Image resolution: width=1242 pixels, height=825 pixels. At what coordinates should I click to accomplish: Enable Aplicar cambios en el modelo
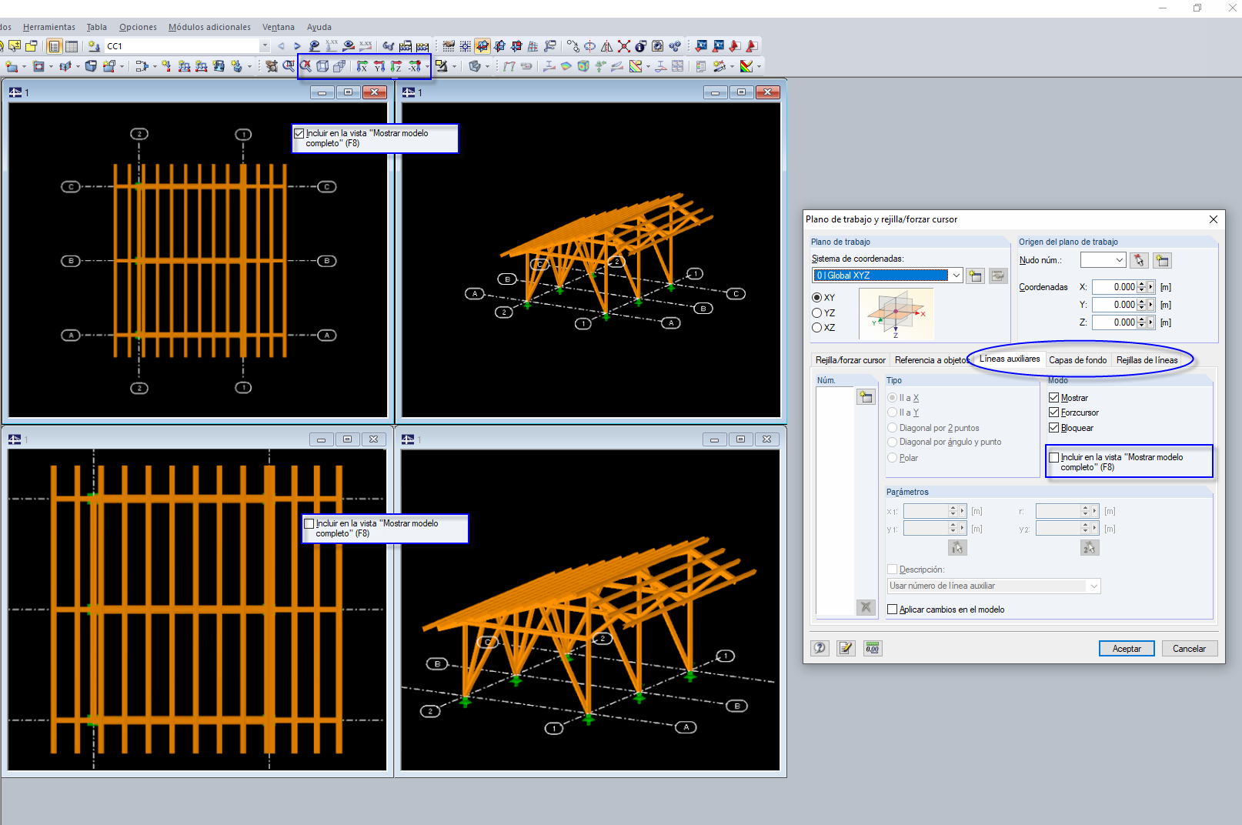[893, 610]
